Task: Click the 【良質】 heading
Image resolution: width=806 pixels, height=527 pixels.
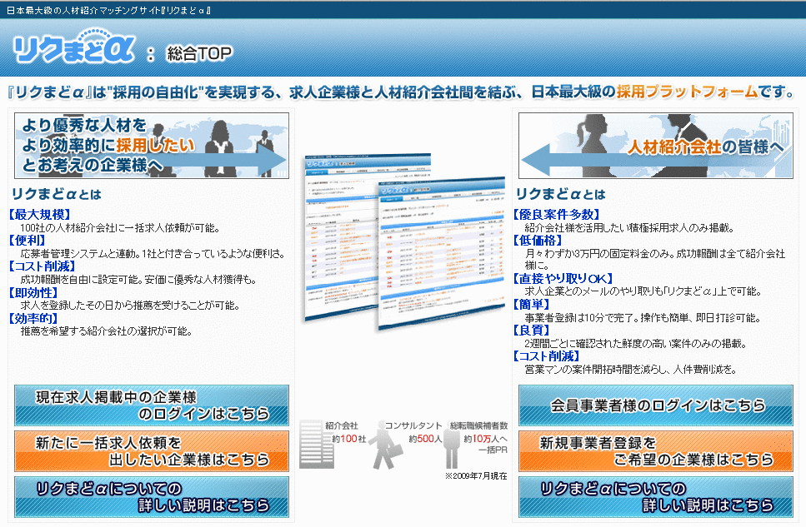Action: click(x=532, y=331)
